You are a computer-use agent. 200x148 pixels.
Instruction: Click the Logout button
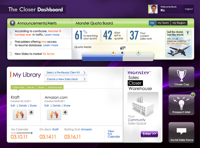pyautogui.click(x=189, y=9)
